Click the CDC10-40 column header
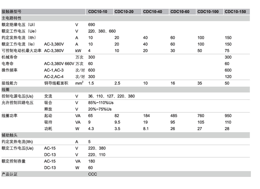260x189 pixels. (153, 12)
